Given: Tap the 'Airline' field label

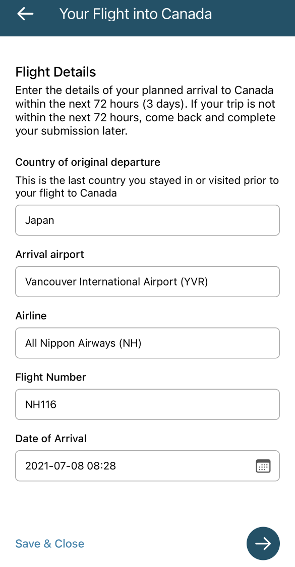Looking at the screenshot, I should [x=31, y=316].
